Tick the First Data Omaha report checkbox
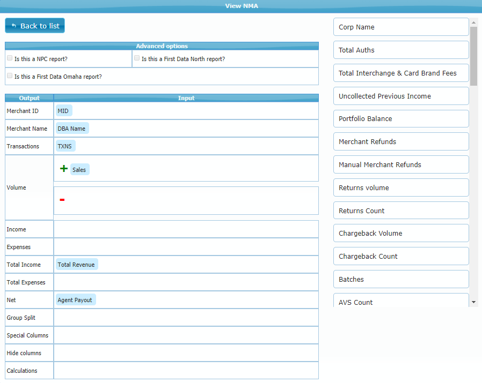482x383 pixels. pos(10,76)
